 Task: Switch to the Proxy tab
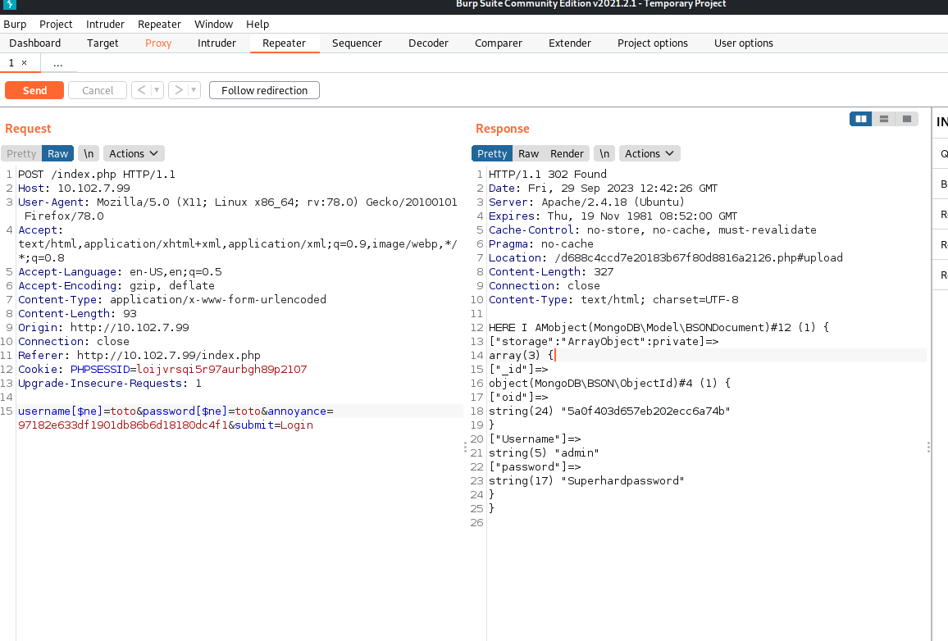[158, 43]
